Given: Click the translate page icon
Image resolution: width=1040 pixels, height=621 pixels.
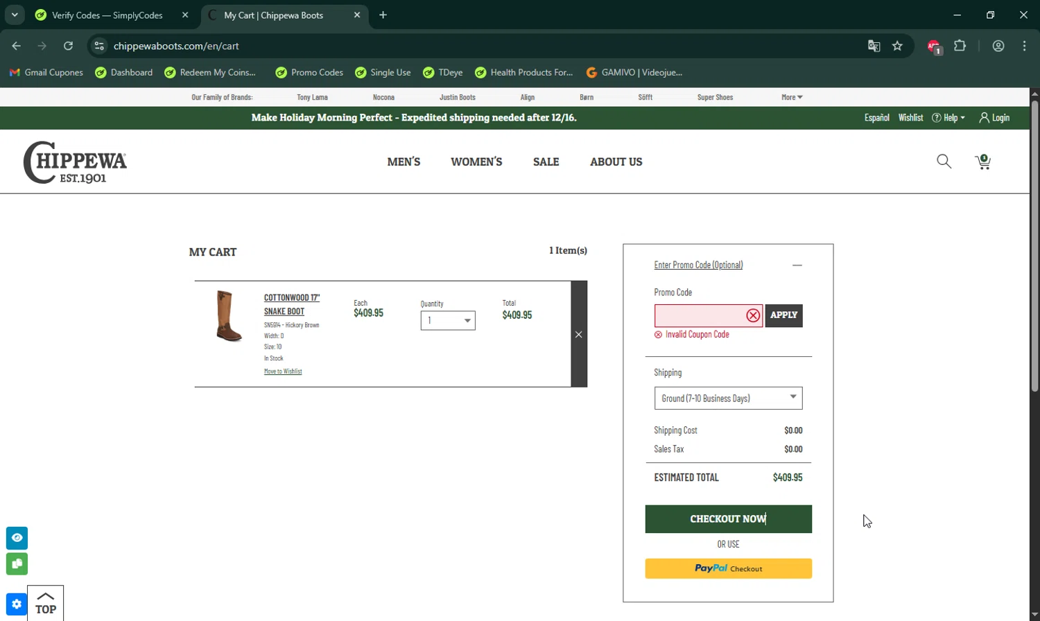Looking at the screenshot, I should click(x=874, y=46).
